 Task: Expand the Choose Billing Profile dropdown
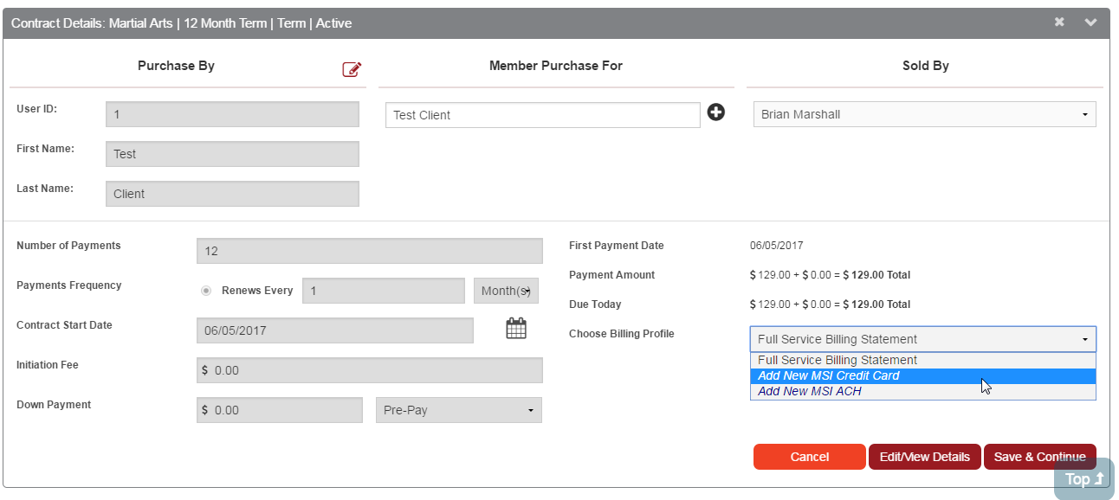coord(922,339)
